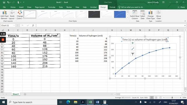The image size is (187, 105).
Task: Add a new sheet
Action: coord(25,94)
